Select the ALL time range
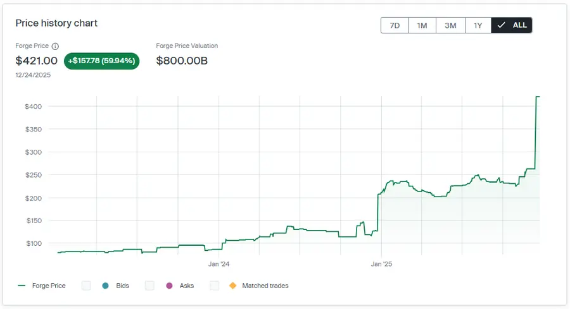The height and width of the screenshot is (309, 570). point(512,25)
